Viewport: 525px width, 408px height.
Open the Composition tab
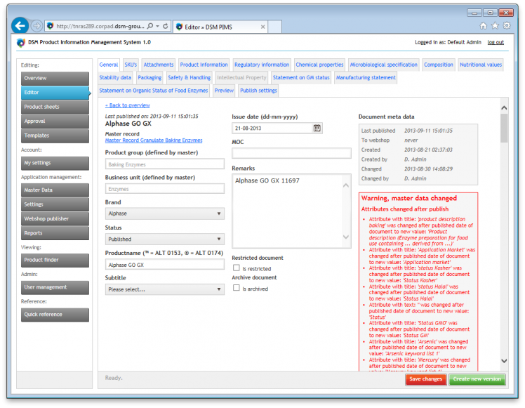pyautogui.click(x=438, y=65)
